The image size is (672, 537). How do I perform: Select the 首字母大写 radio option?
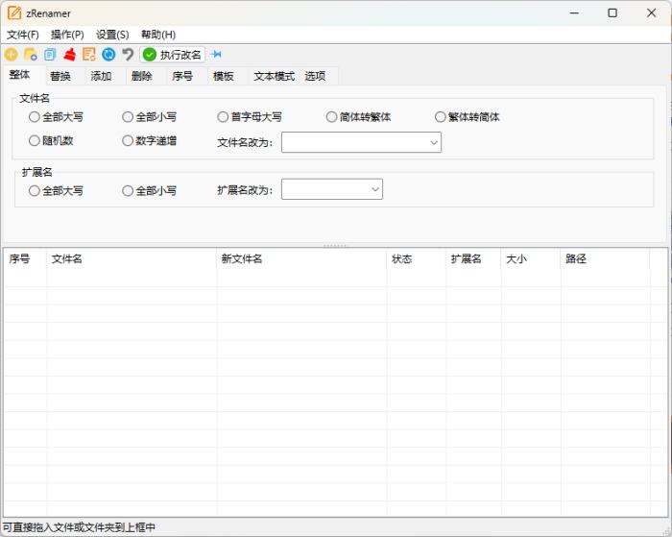click(x=250, y=116)
